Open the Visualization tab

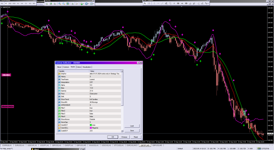coord(87,67)
